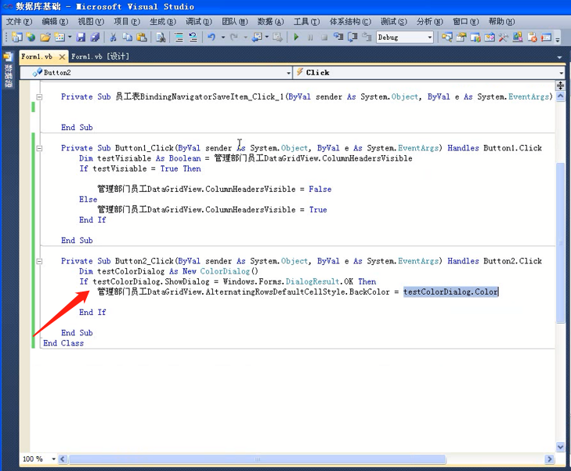Save the current file with floppy icon

tap(81, 37)
